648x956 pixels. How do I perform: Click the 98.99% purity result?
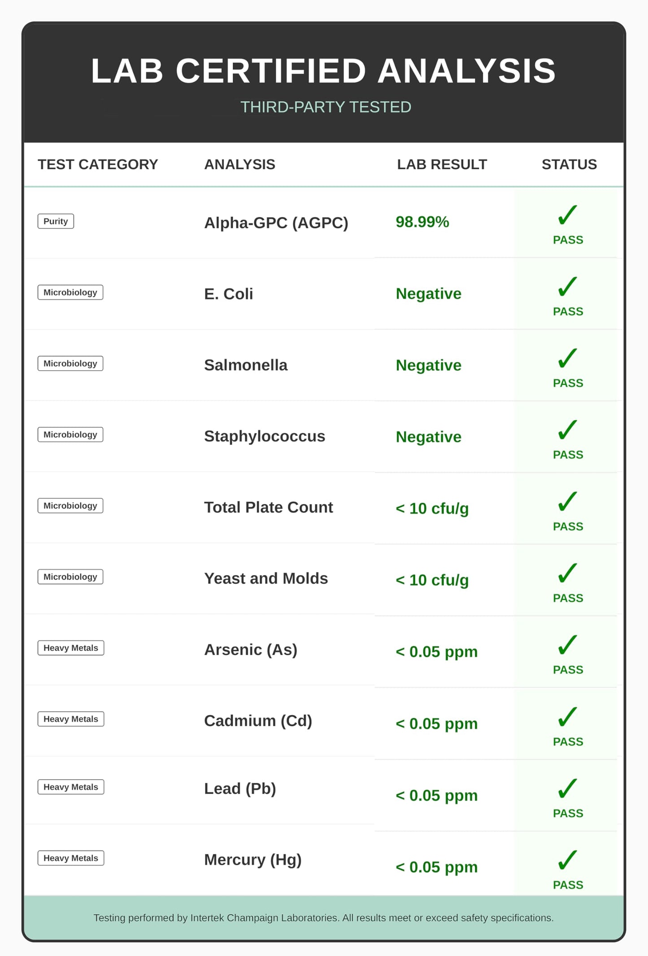tap(422, 222)
